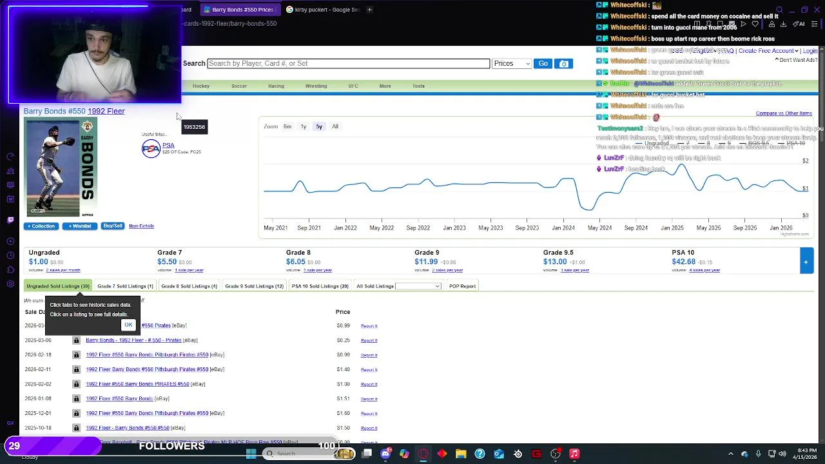Click the blue plus button beside PSA 10
This screenshot has width=825, height=464.
pos(806,262)
